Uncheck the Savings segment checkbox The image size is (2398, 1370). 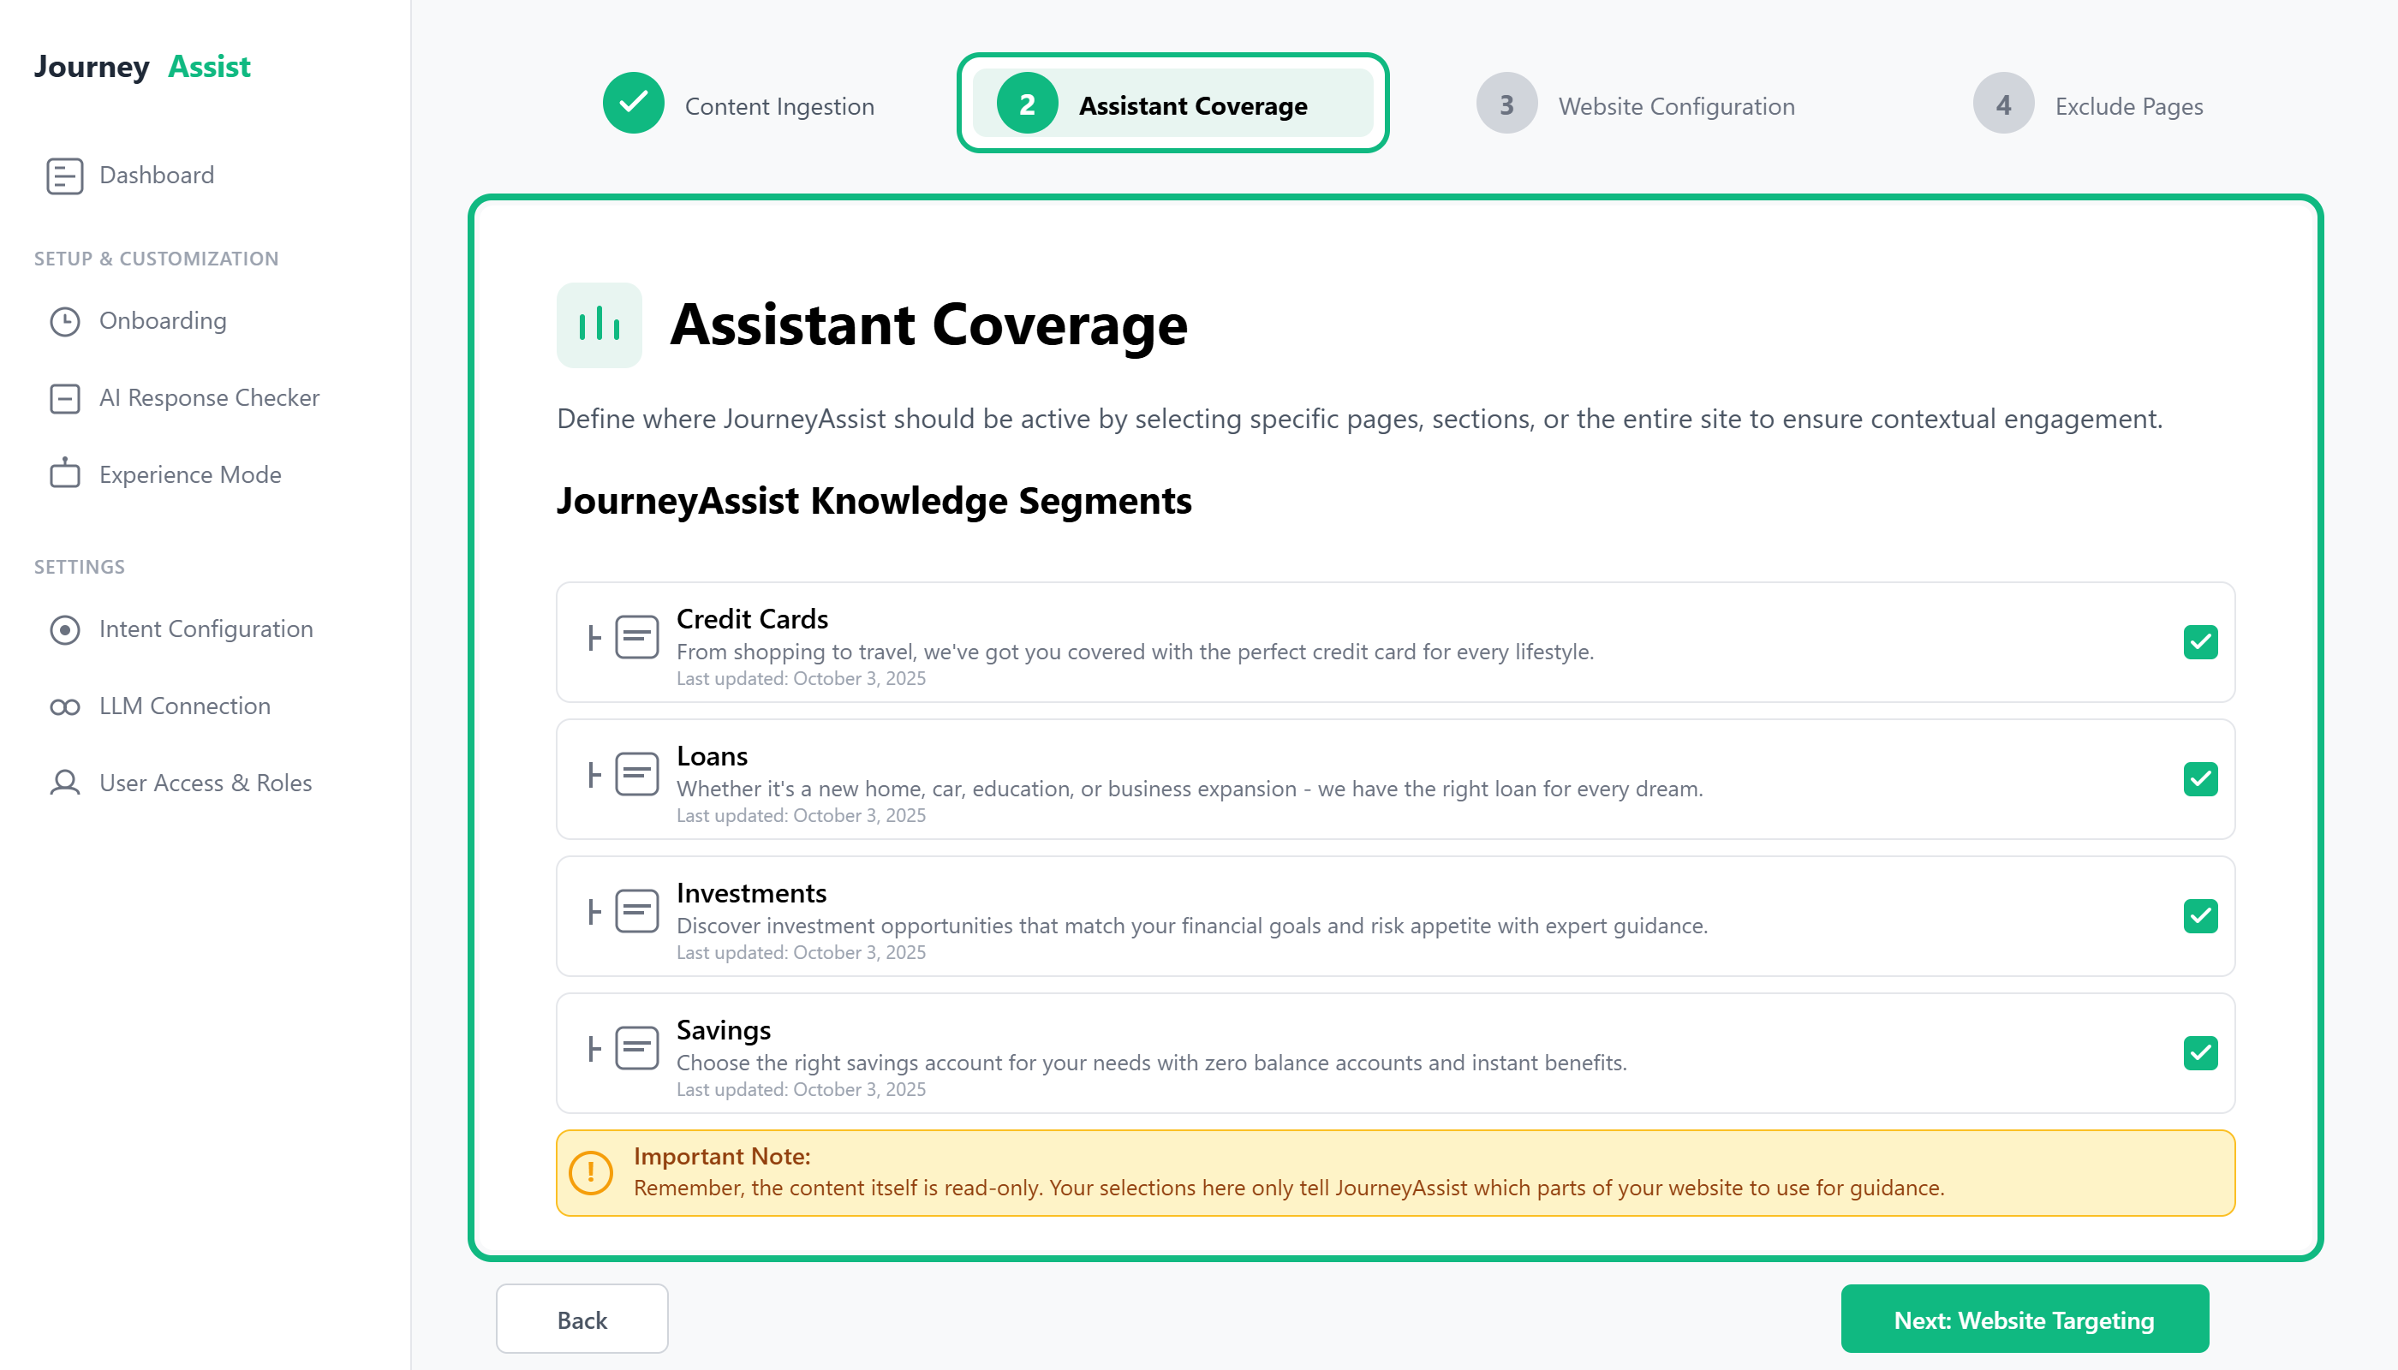pyautogui.click(x=2200, y=1053)
